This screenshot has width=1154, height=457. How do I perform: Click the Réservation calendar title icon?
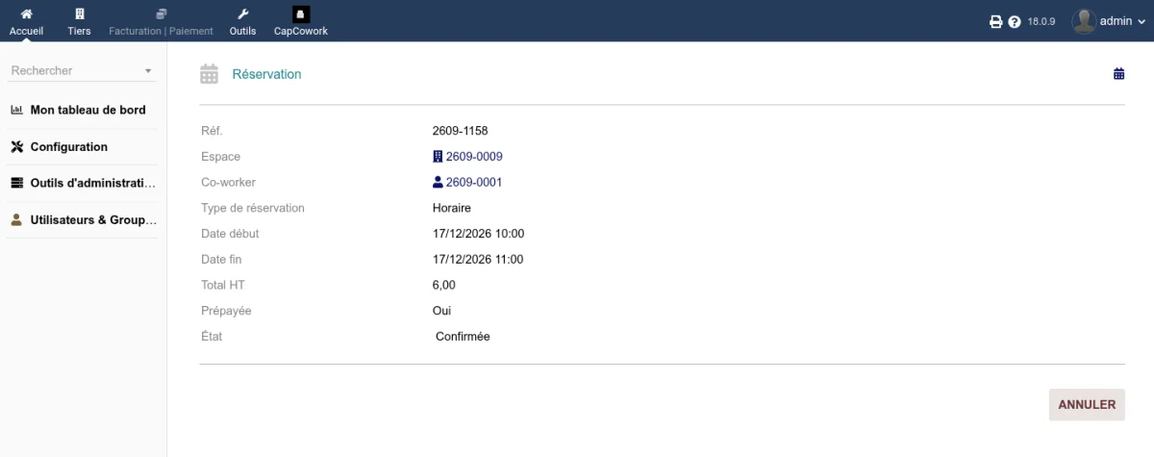209,74
